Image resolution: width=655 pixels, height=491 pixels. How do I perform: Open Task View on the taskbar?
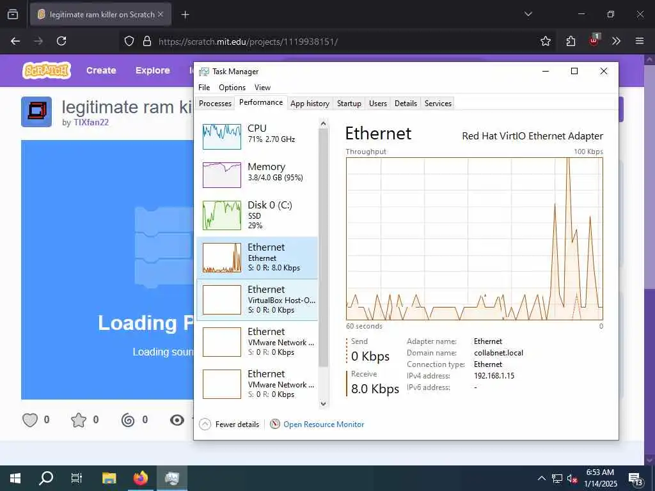(77, 478)
